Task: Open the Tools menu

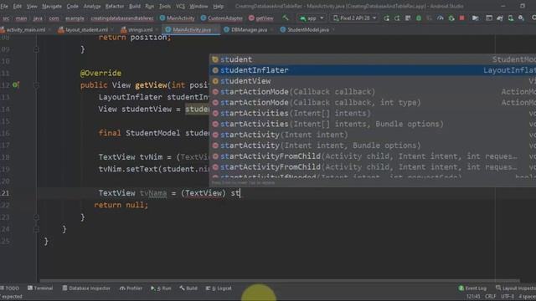Action: click(x=165, y=6)
